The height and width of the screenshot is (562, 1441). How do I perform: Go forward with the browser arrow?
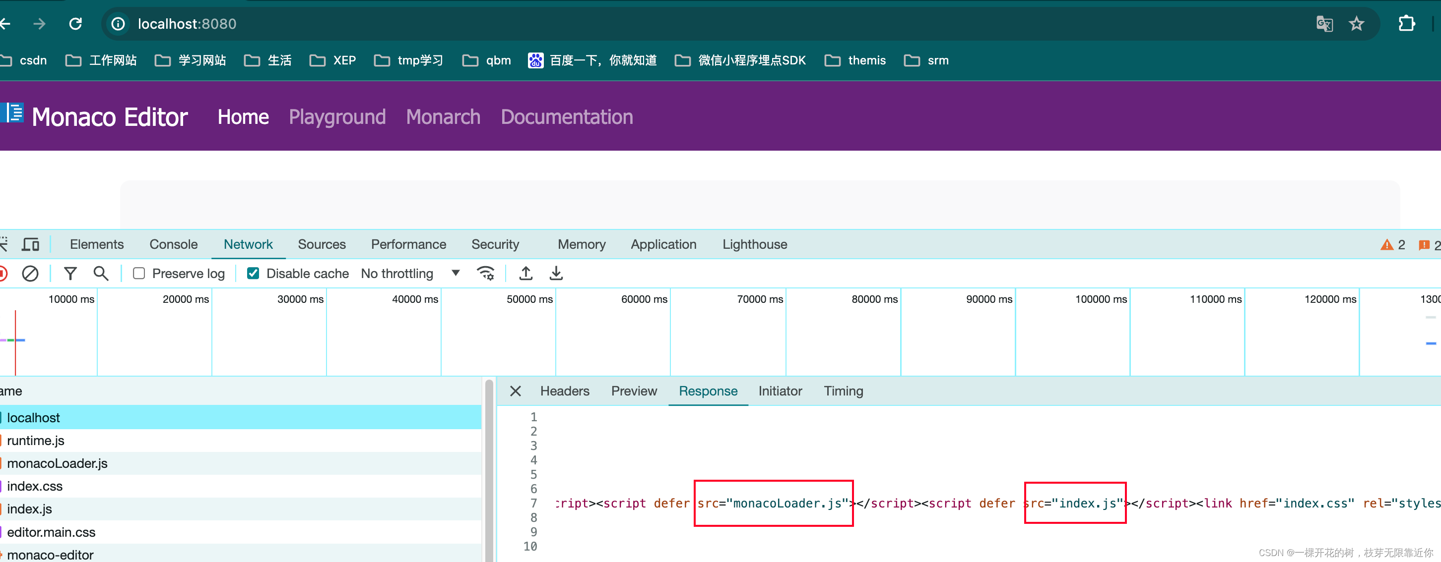(39, 23)
